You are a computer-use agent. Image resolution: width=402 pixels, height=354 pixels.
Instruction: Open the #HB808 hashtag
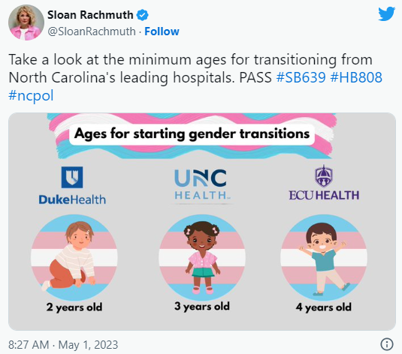click(x=356, y=77)
